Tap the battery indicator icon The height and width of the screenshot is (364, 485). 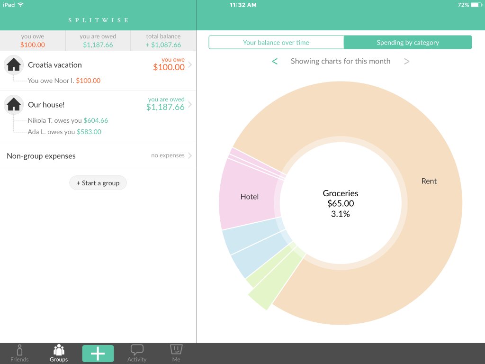476,5
